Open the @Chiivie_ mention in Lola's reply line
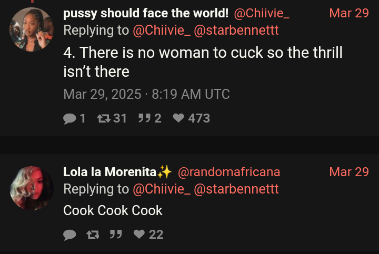 pos(162,189)
